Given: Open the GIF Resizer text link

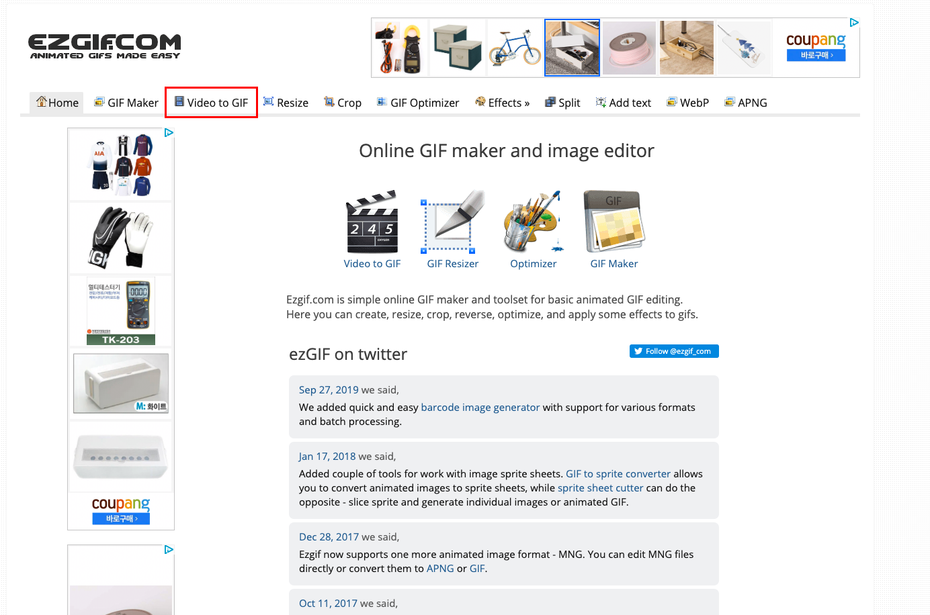Looking at the screenshot, I should (x=453, y=264).
